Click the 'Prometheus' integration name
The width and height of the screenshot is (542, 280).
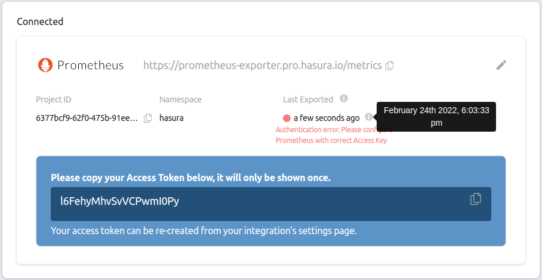[90, 66]
